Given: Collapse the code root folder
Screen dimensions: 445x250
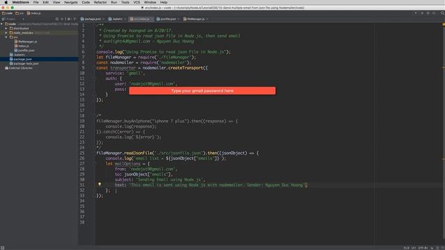Looking at the screenshot, I should [2, 24].
